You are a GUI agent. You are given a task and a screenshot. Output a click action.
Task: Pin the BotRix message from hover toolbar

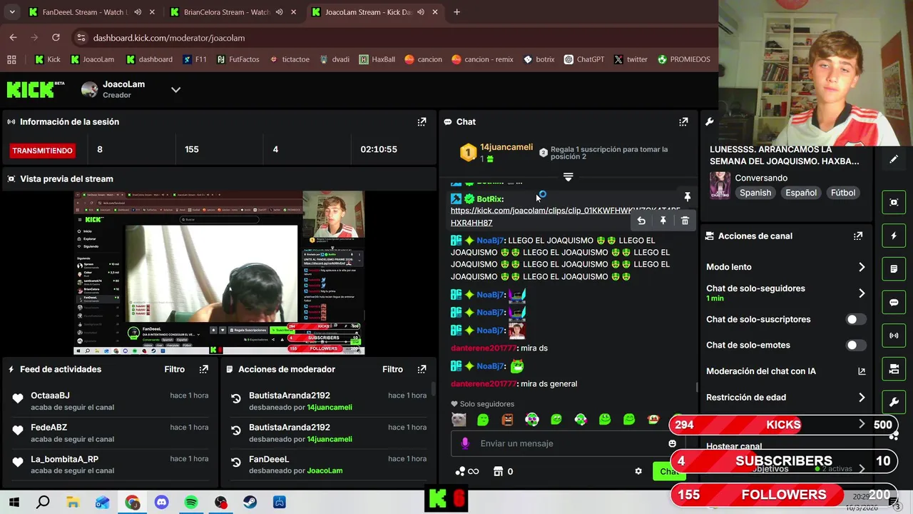[x=663, y=221]
